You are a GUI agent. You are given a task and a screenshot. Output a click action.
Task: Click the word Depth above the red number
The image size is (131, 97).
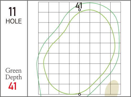[14, 77]
